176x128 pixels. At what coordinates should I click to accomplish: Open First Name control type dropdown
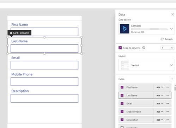[x=159, y=87]
